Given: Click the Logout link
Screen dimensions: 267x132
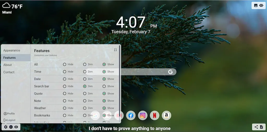Looking at the screenshot, I should [9, 120].
